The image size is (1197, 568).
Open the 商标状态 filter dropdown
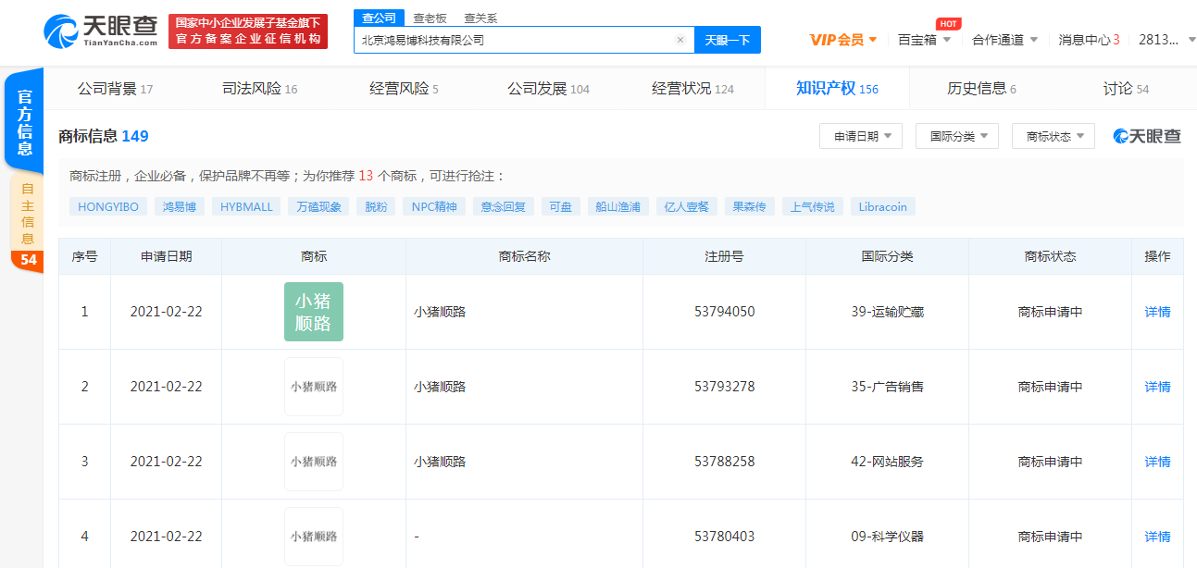tap(1054, 137)
